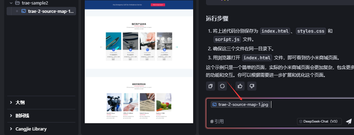This screenshot has height=135, width=354.
Task: Click the document news photo in preview
Action: point(147,102)
